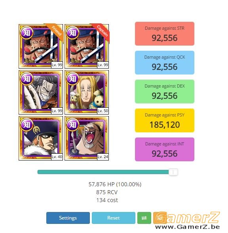
Task: Click the Damage against INT box
Action: point(165,149)
